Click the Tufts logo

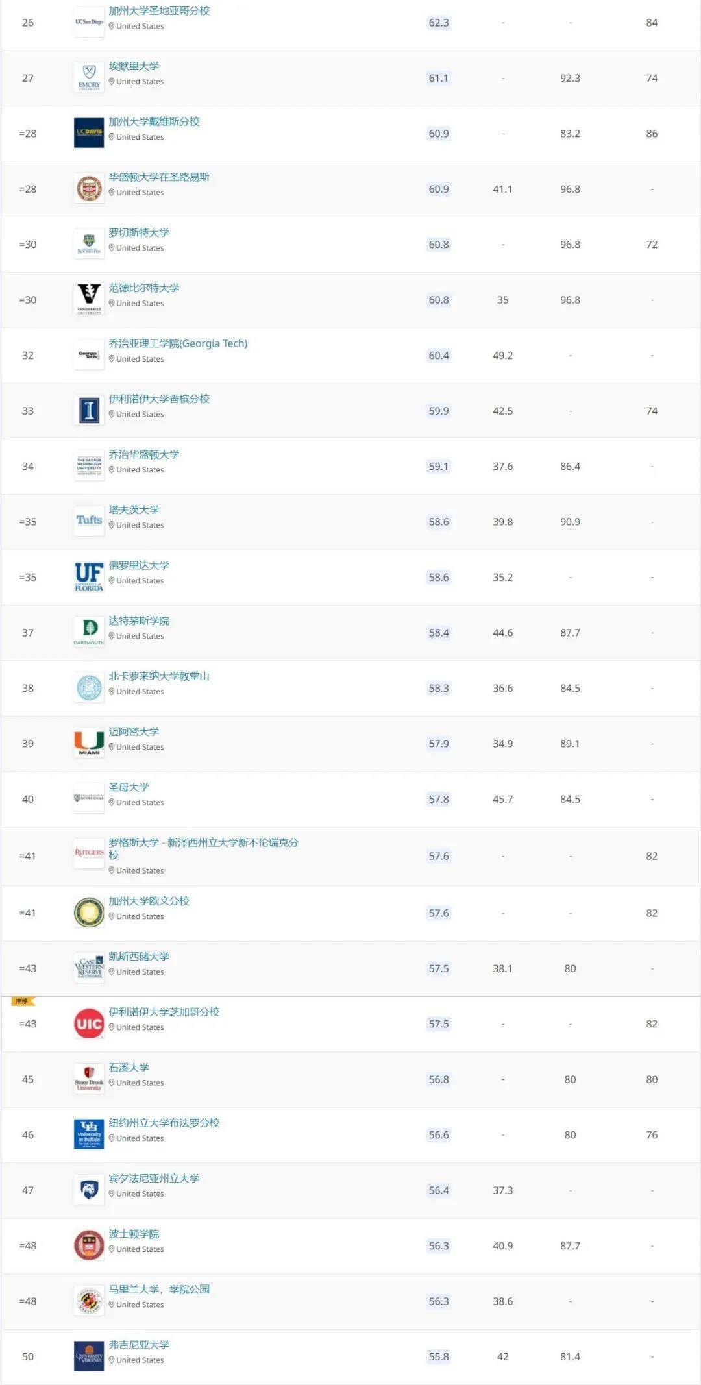89,521
